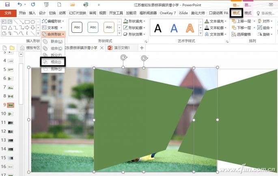Viewport: 278px width, 176px height.
Task: Select the rectangle shape in shapes gallery
Action: 27,22
